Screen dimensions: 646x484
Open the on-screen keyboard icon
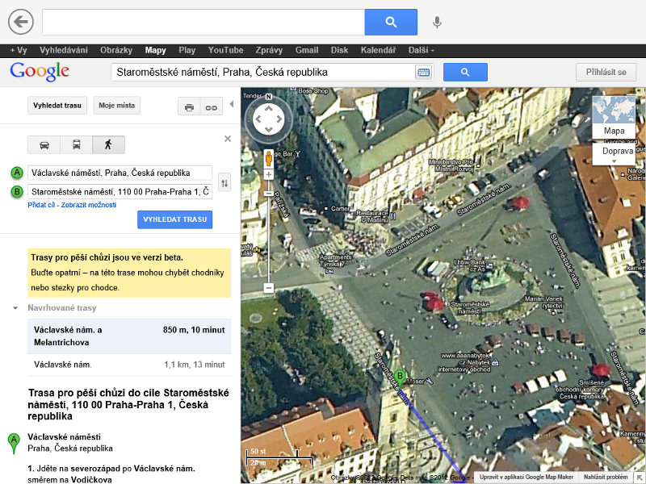(424, 73)
